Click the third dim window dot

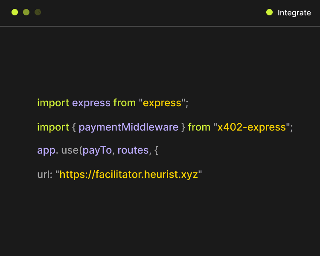click(x=38, y=12)
